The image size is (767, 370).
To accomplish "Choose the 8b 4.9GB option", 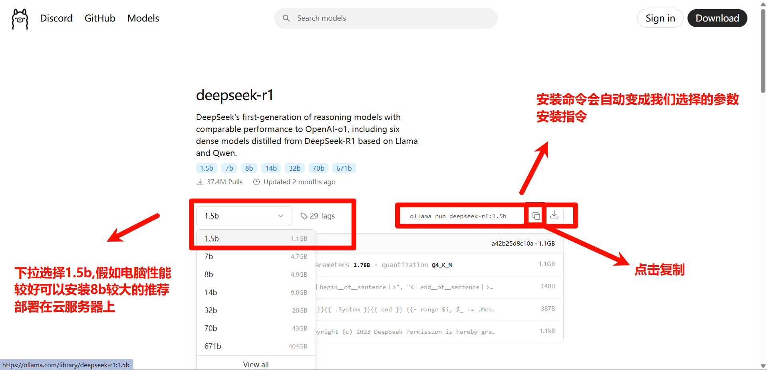I will [x=256, y=274].
